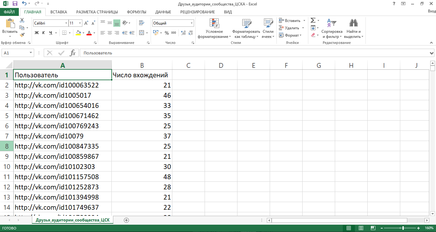Apply the accounting number format
The width and height of the screenshot is (436, 232).
pyautogui.click(x=156, y=33)
